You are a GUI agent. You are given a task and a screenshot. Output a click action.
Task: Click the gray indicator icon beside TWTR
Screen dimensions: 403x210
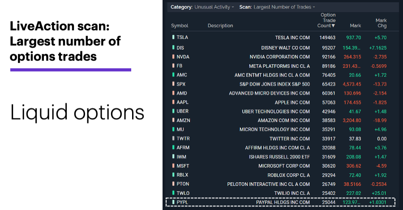click(x=173, y=139)
